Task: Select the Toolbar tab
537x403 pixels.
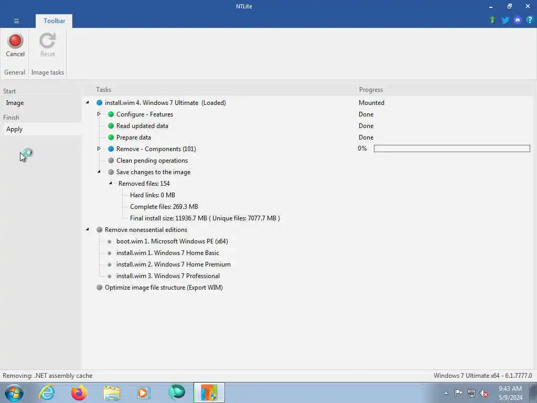Action: [54, 21]
